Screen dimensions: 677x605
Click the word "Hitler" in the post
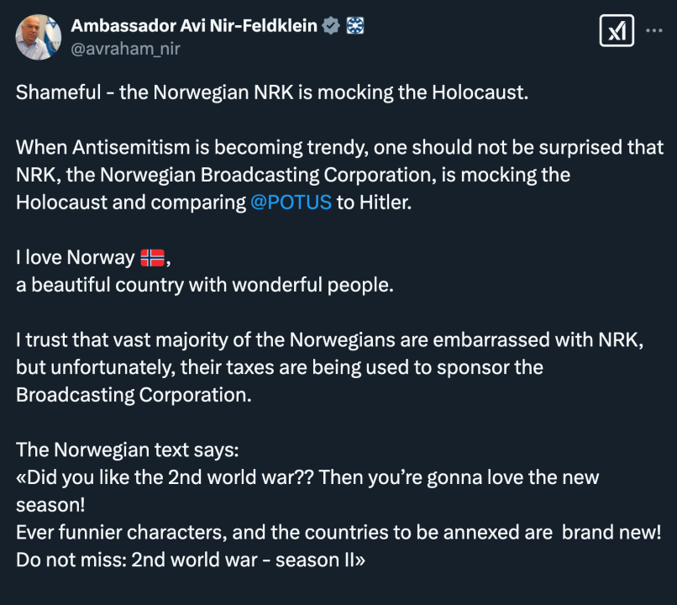pos(383,203)
